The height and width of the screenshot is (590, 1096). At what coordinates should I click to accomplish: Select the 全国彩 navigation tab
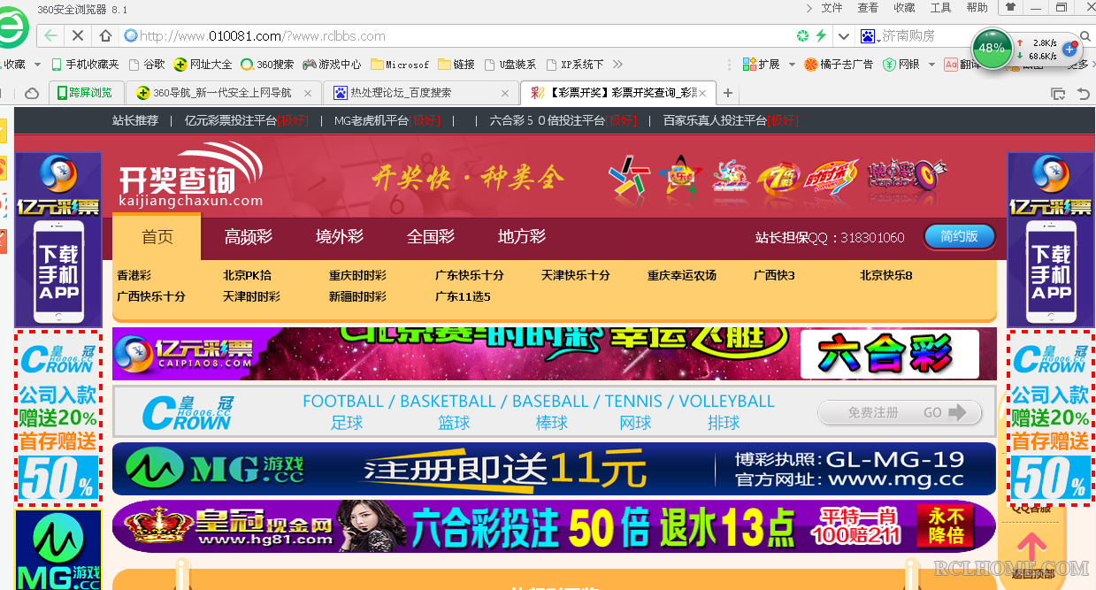tap(431, 237)
